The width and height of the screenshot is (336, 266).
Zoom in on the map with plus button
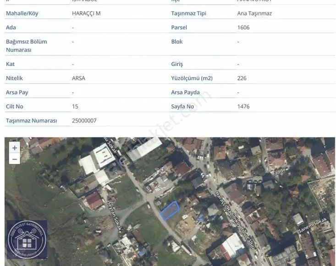click(15, 148)
